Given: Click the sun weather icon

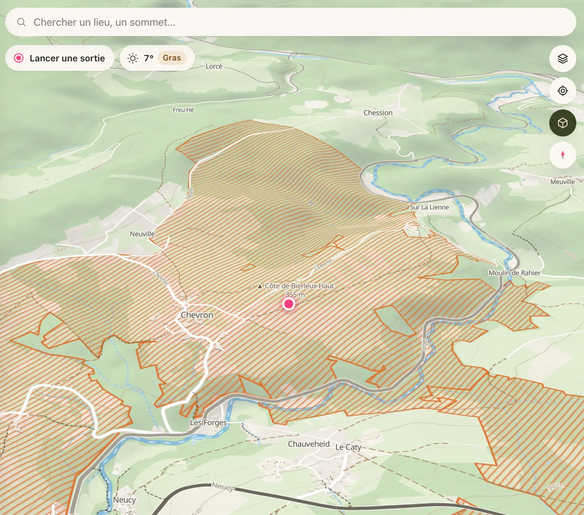Looking at the screenshot, I should 133,58.
